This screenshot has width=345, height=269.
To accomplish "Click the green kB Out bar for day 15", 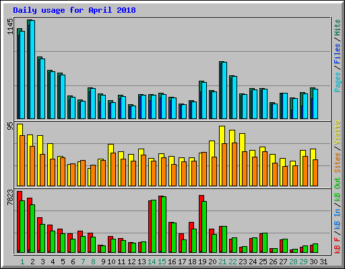I will coord(164,225).
